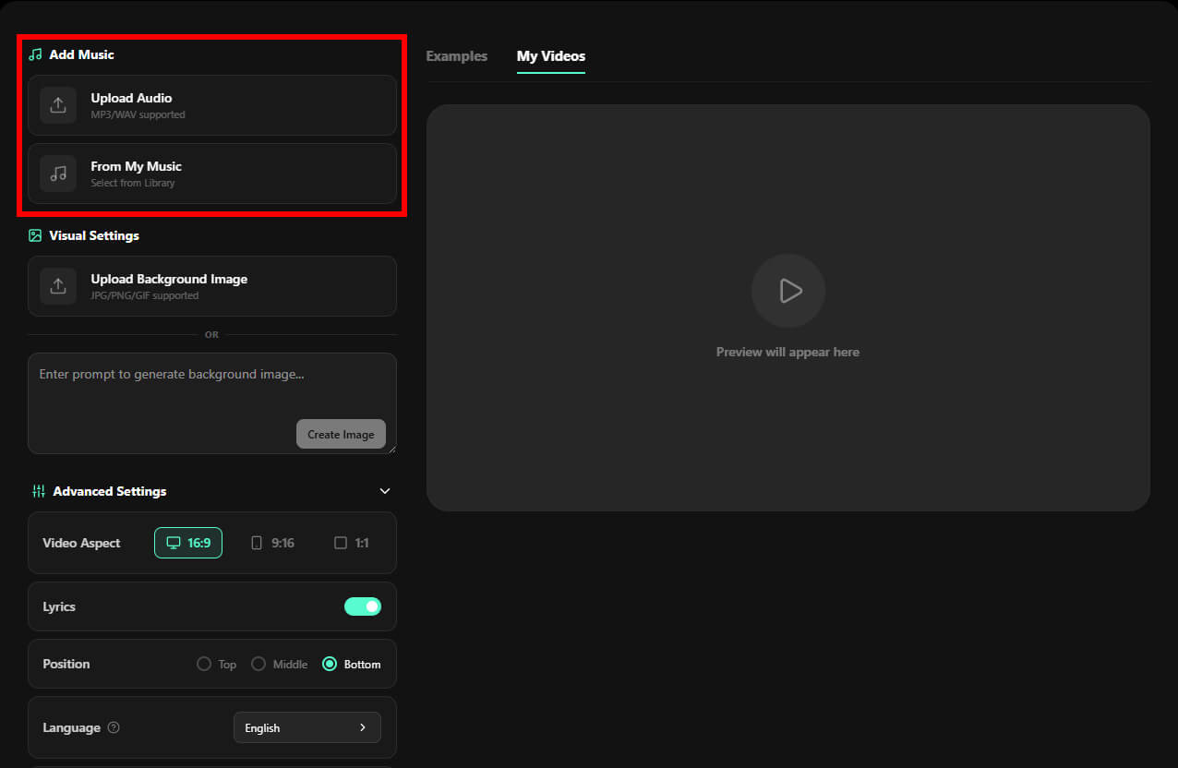The width and height of the screenshot is (1178, 768).
Task: Click the Upload Background Image title text
Action: (x=169, y=279)
